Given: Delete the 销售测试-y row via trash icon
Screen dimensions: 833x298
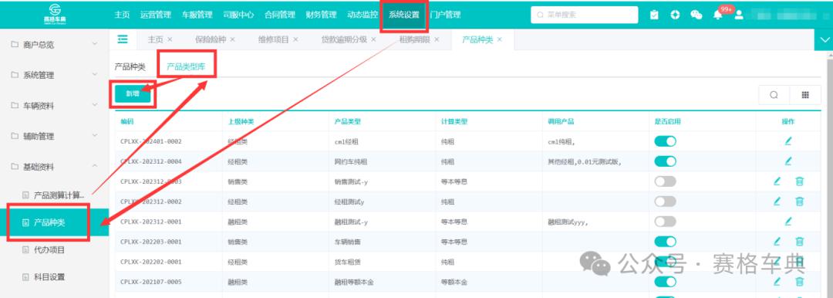Looking at the screenshot, I should click(x=800, y=181).
